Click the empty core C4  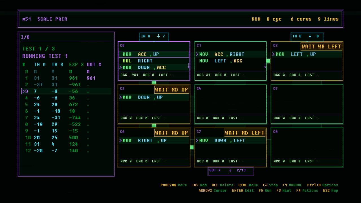[x=230, y=104]
